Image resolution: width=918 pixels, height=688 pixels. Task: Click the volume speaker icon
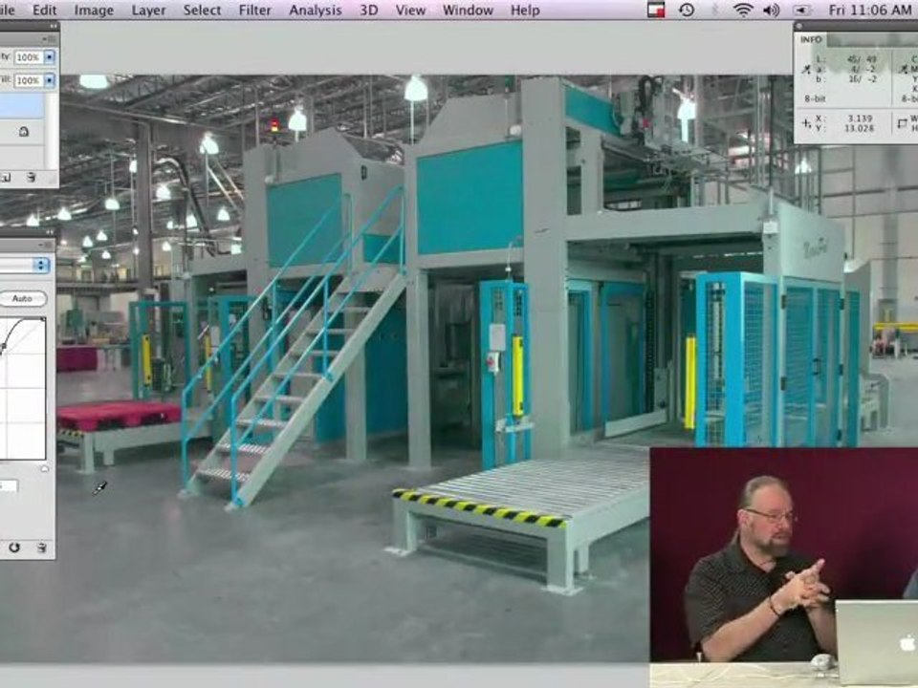(772, 10)
